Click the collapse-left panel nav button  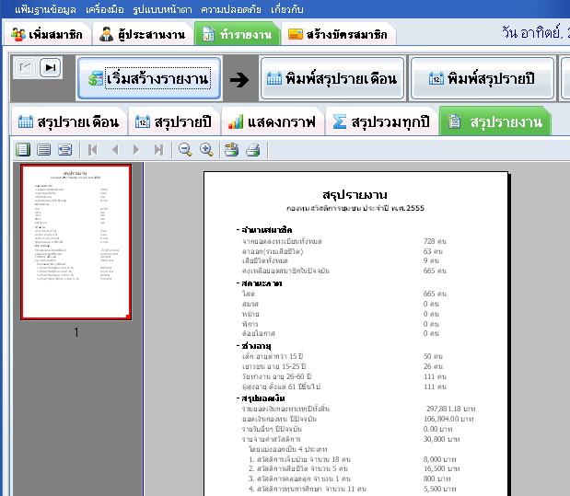pyautogui.click(x=25, y=67)
